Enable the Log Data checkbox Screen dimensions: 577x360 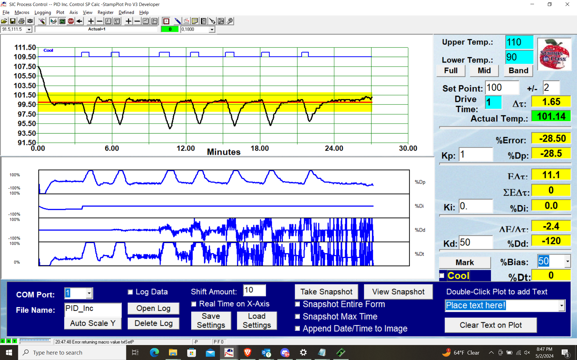point(130,292)
